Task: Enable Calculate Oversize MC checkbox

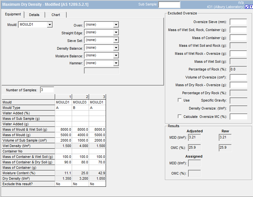Action: (x=180, y=117)
